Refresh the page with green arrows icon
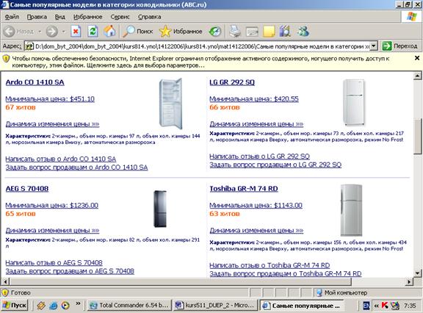 (93, 32)
